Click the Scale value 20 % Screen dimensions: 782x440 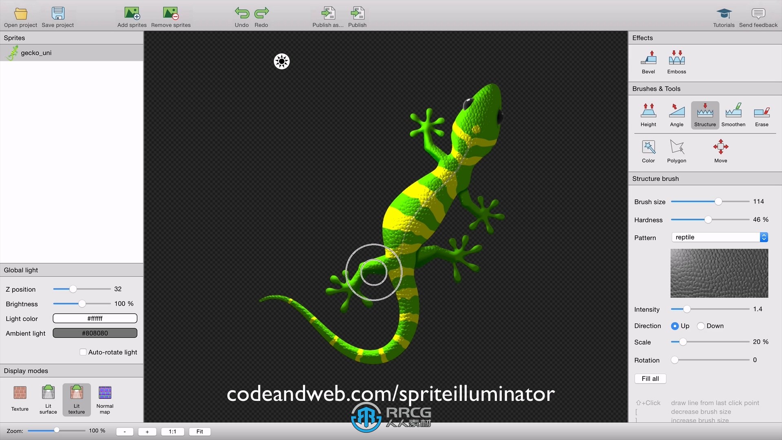pos(760,342)
